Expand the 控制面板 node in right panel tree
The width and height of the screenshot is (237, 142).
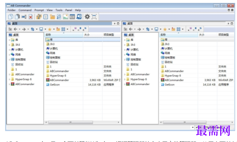point(125,60)
